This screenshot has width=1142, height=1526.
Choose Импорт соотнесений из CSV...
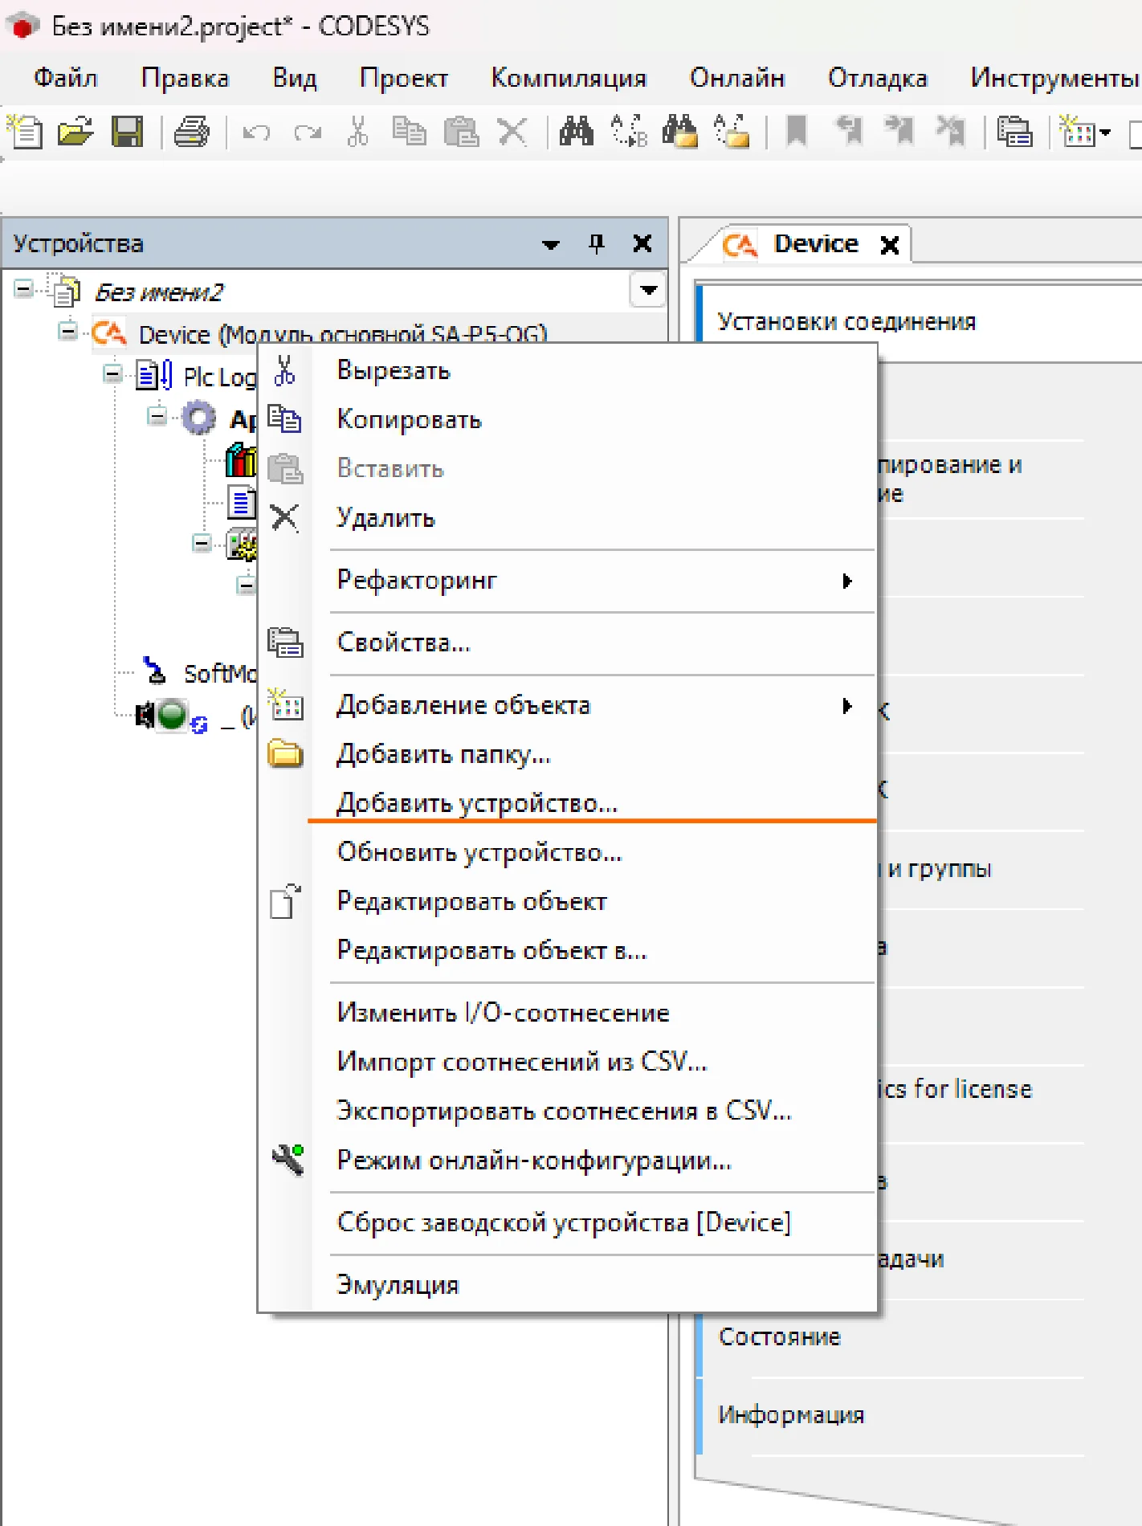click(x=566, y=1063)
